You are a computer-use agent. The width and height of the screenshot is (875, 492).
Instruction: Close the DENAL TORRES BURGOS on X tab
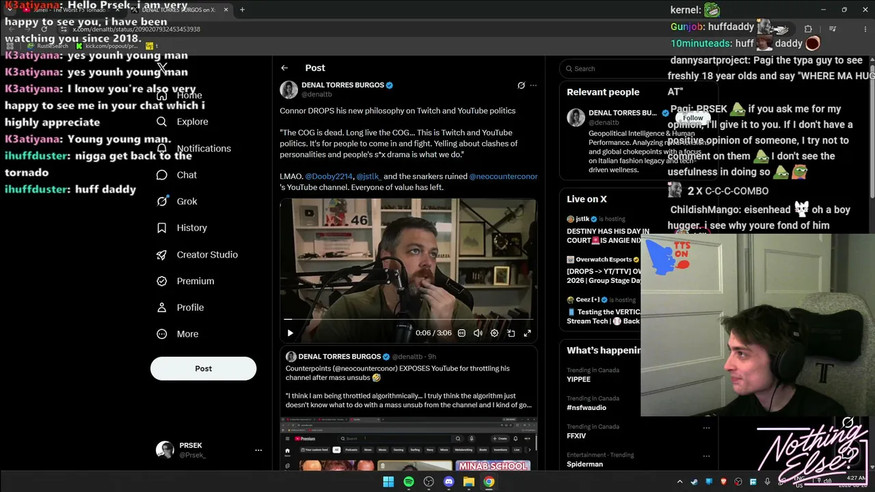[226, 10]
